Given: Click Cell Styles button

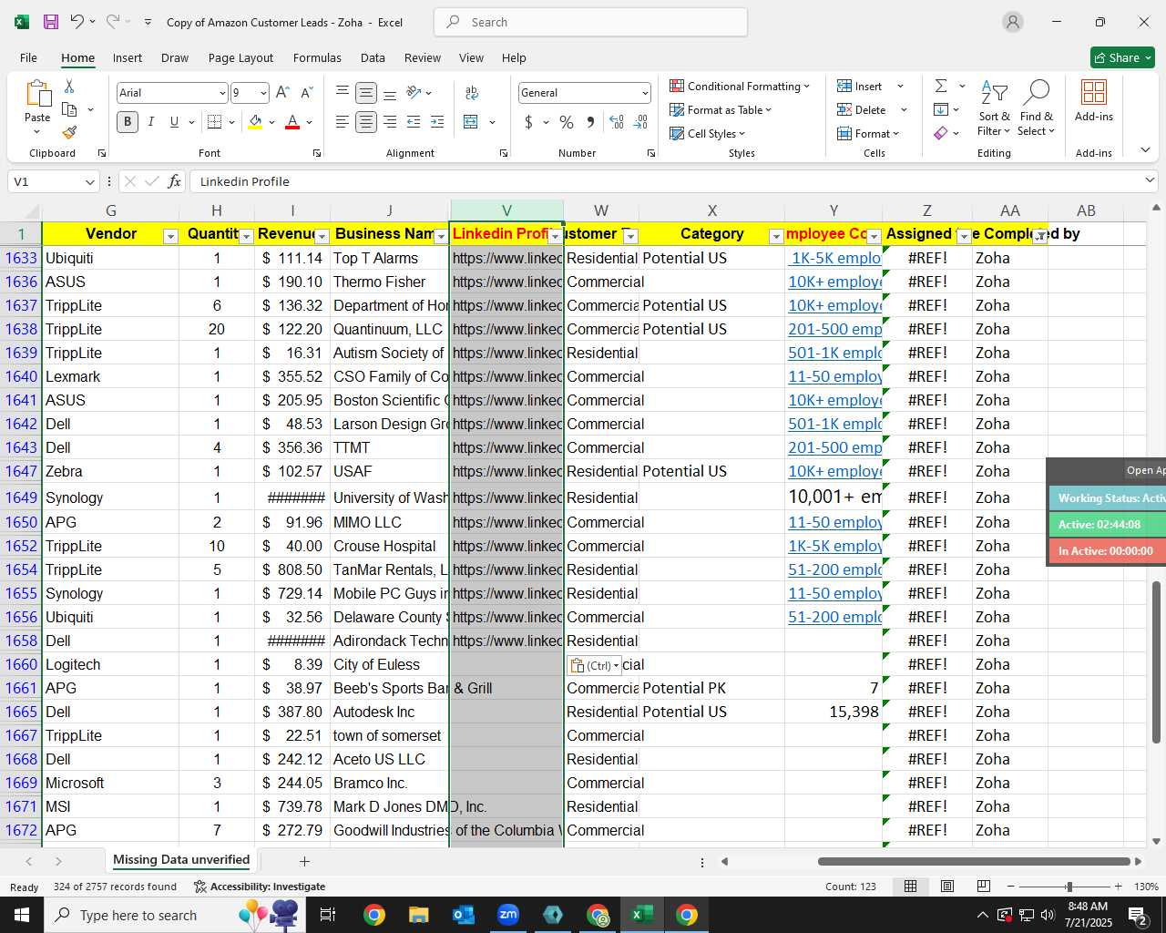Looking at the screenshot, I should point(708,133).
